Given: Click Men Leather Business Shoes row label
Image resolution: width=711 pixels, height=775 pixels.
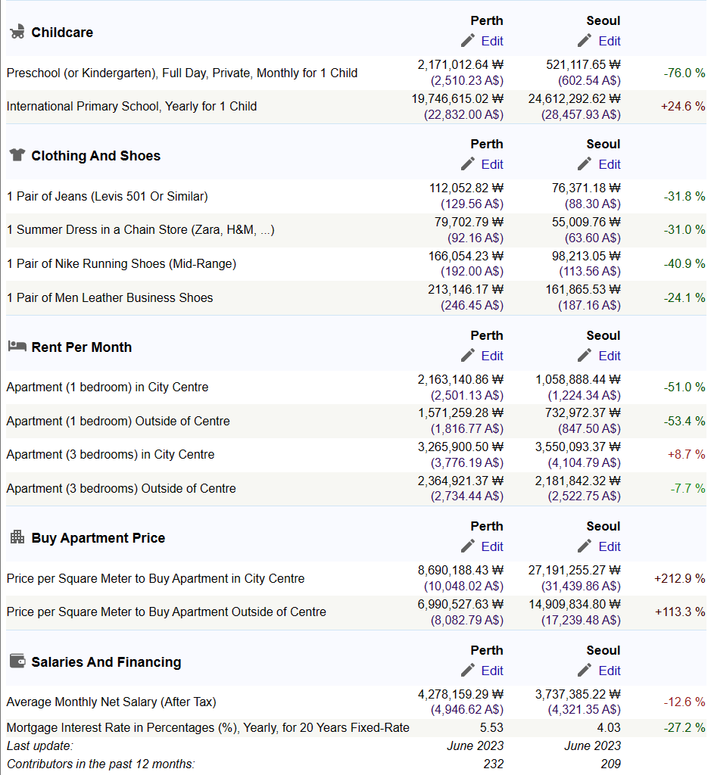Looking at the screenshot, I should (110, 297).
